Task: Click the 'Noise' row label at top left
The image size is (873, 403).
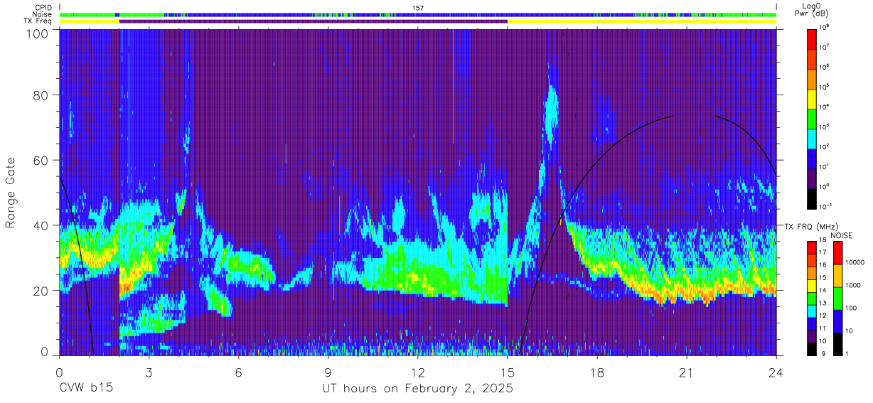Action: [x=41, y=14]
